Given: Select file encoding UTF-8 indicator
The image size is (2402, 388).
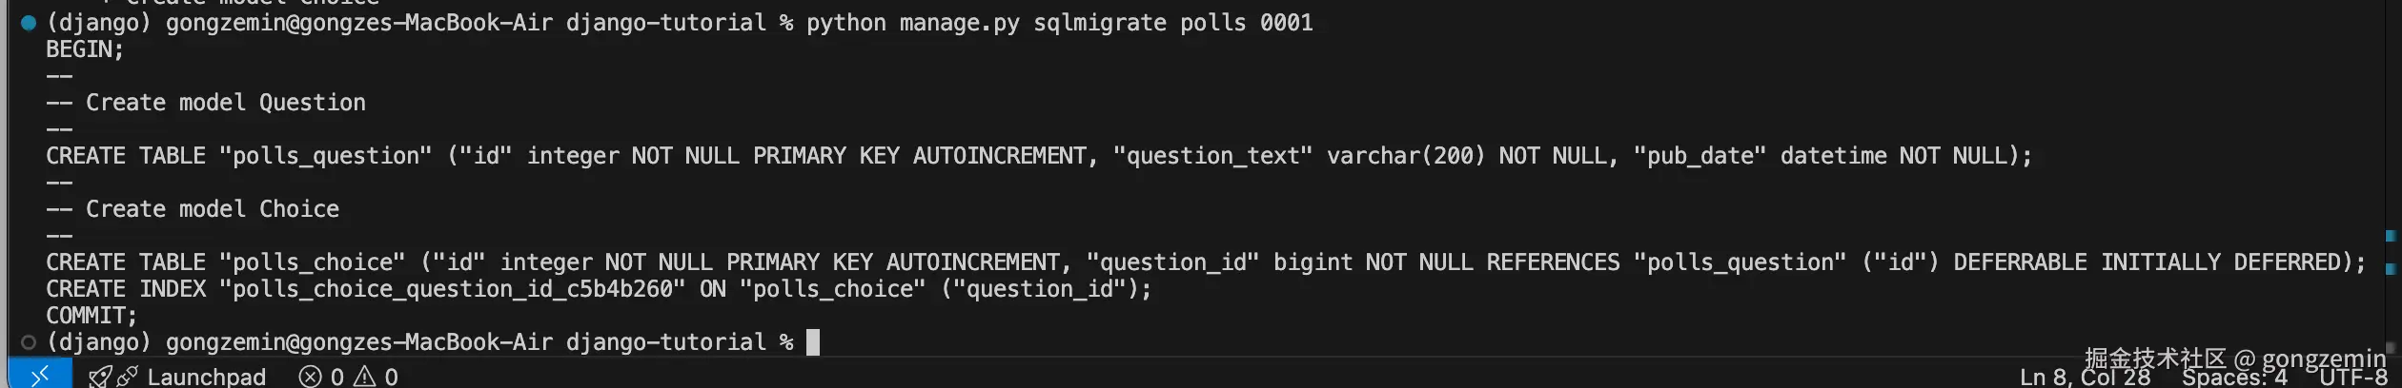Looking at the screenshot, I should (x=2353, y=378).
